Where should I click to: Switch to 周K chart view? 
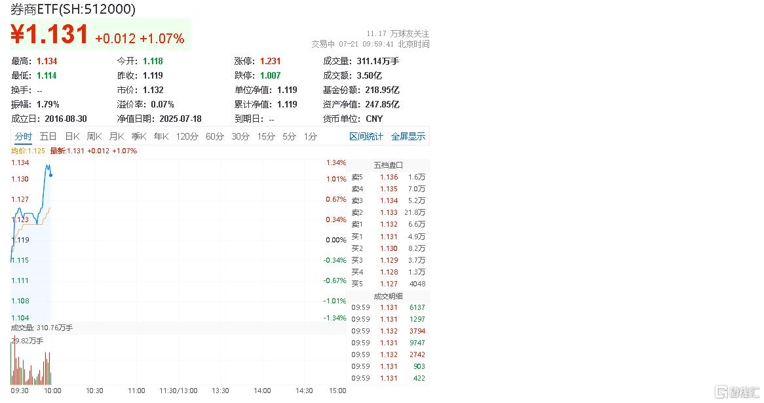coord(94,136)
